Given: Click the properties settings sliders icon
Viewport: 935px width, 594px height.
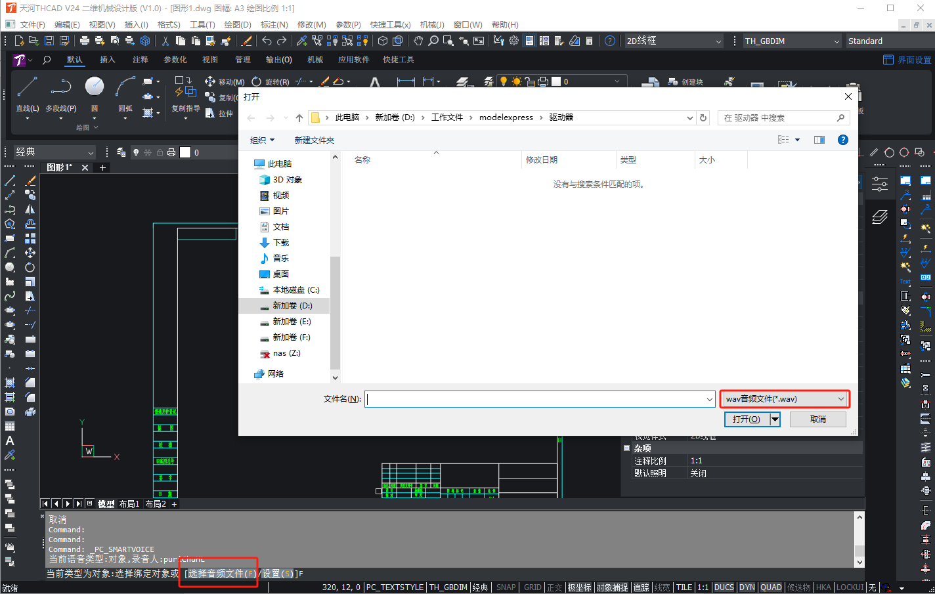Looking at the screenshot, I should (880, 184).
